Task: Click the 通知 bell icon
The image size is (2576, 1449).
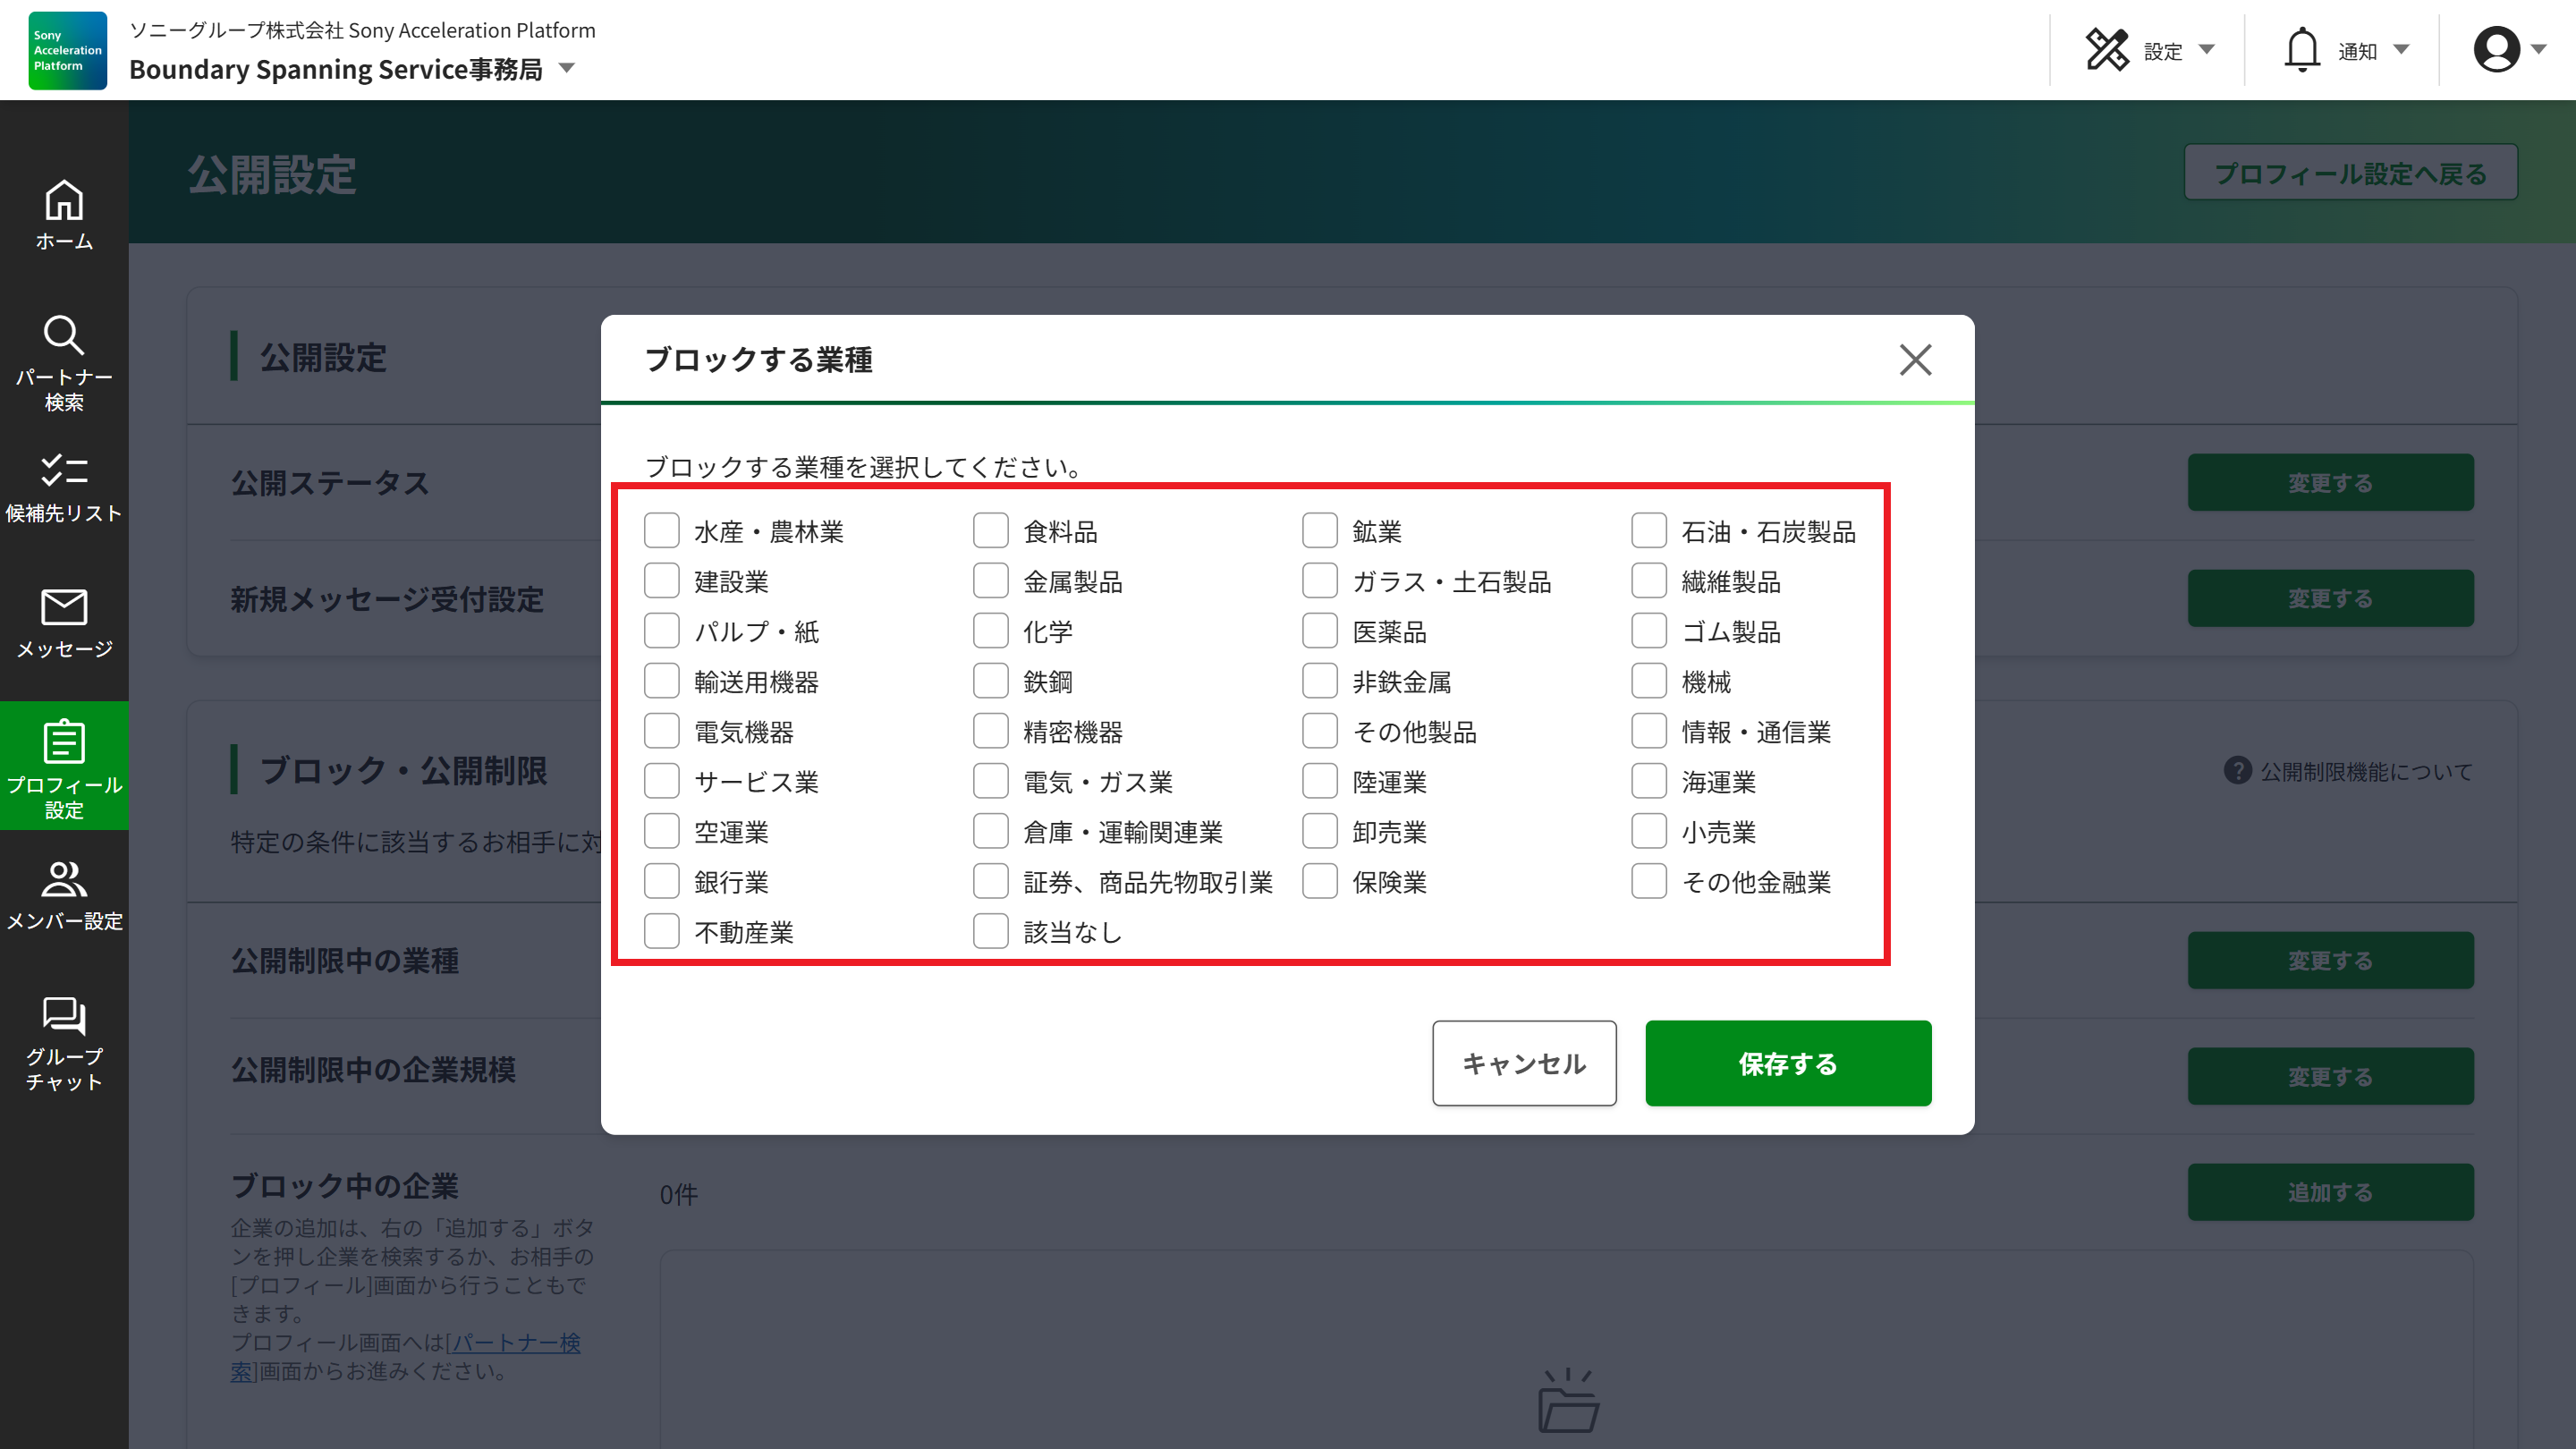Action: [x=2302, y=46]
